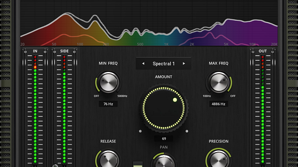The width and height of the screenshot is (298, 167).
Task: Click the 100 frequency marker on the spectrum
Action: coord(80,45)
